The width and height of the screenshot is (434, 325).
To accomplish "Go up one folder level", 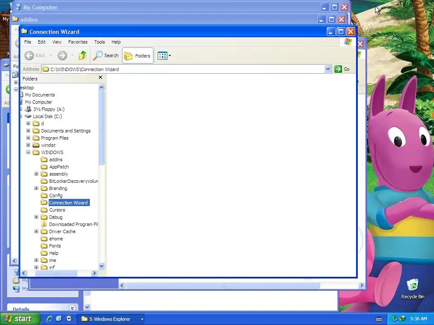I will [x=83, y=55].
